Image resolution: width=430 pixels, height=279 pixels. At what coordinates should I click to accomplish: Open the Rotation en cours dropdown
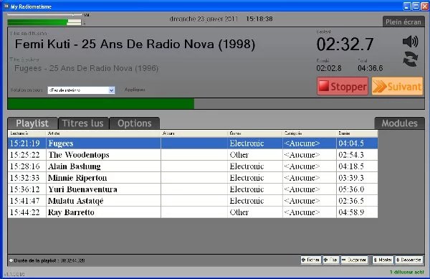pos(81,90)
